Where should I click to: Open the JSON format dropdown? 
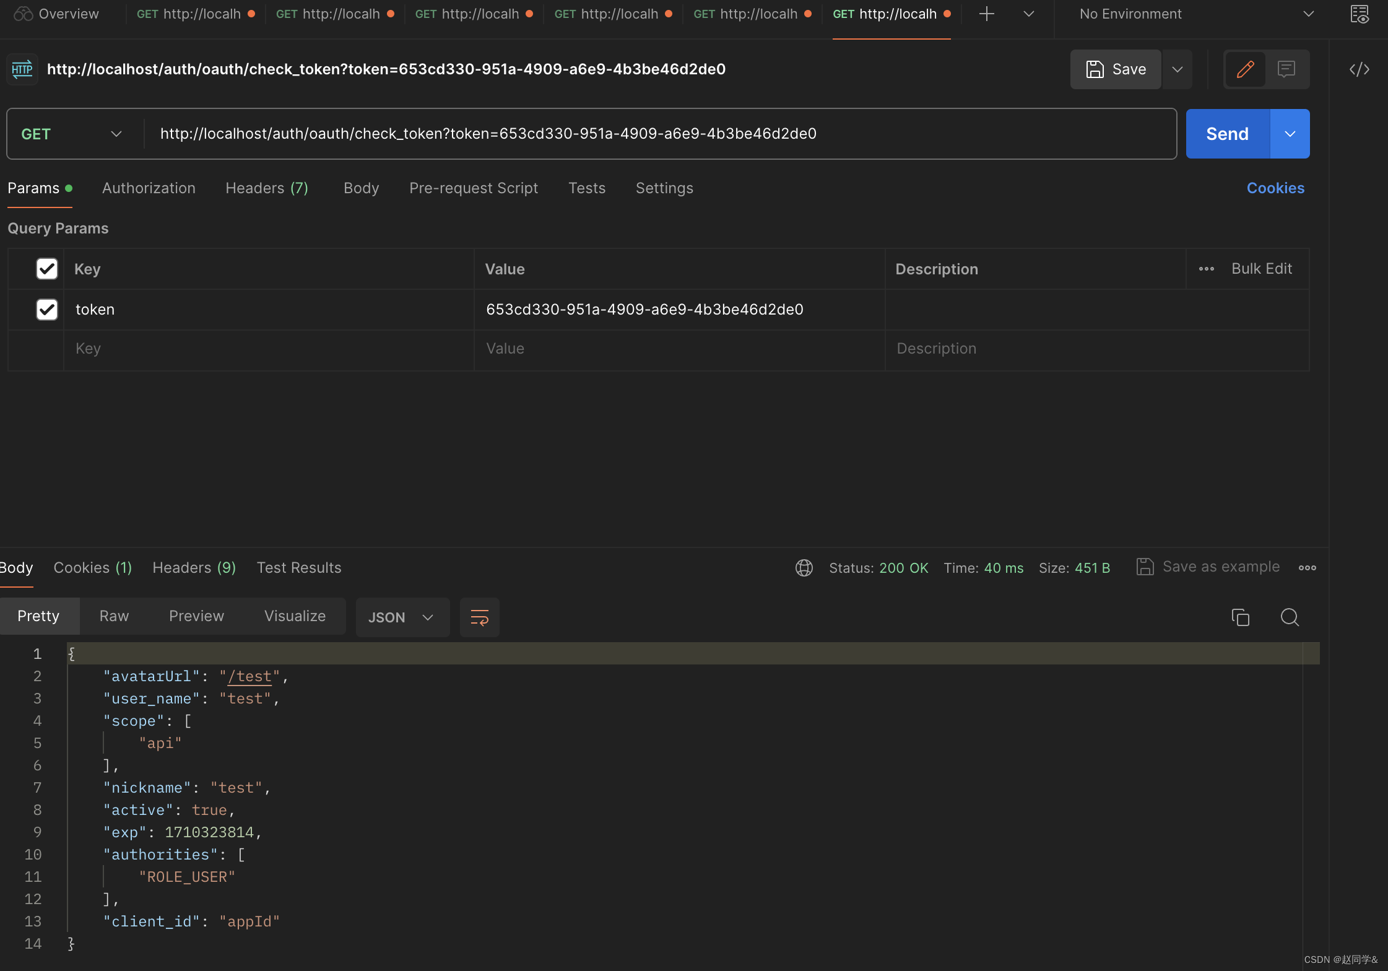(401, 617)
